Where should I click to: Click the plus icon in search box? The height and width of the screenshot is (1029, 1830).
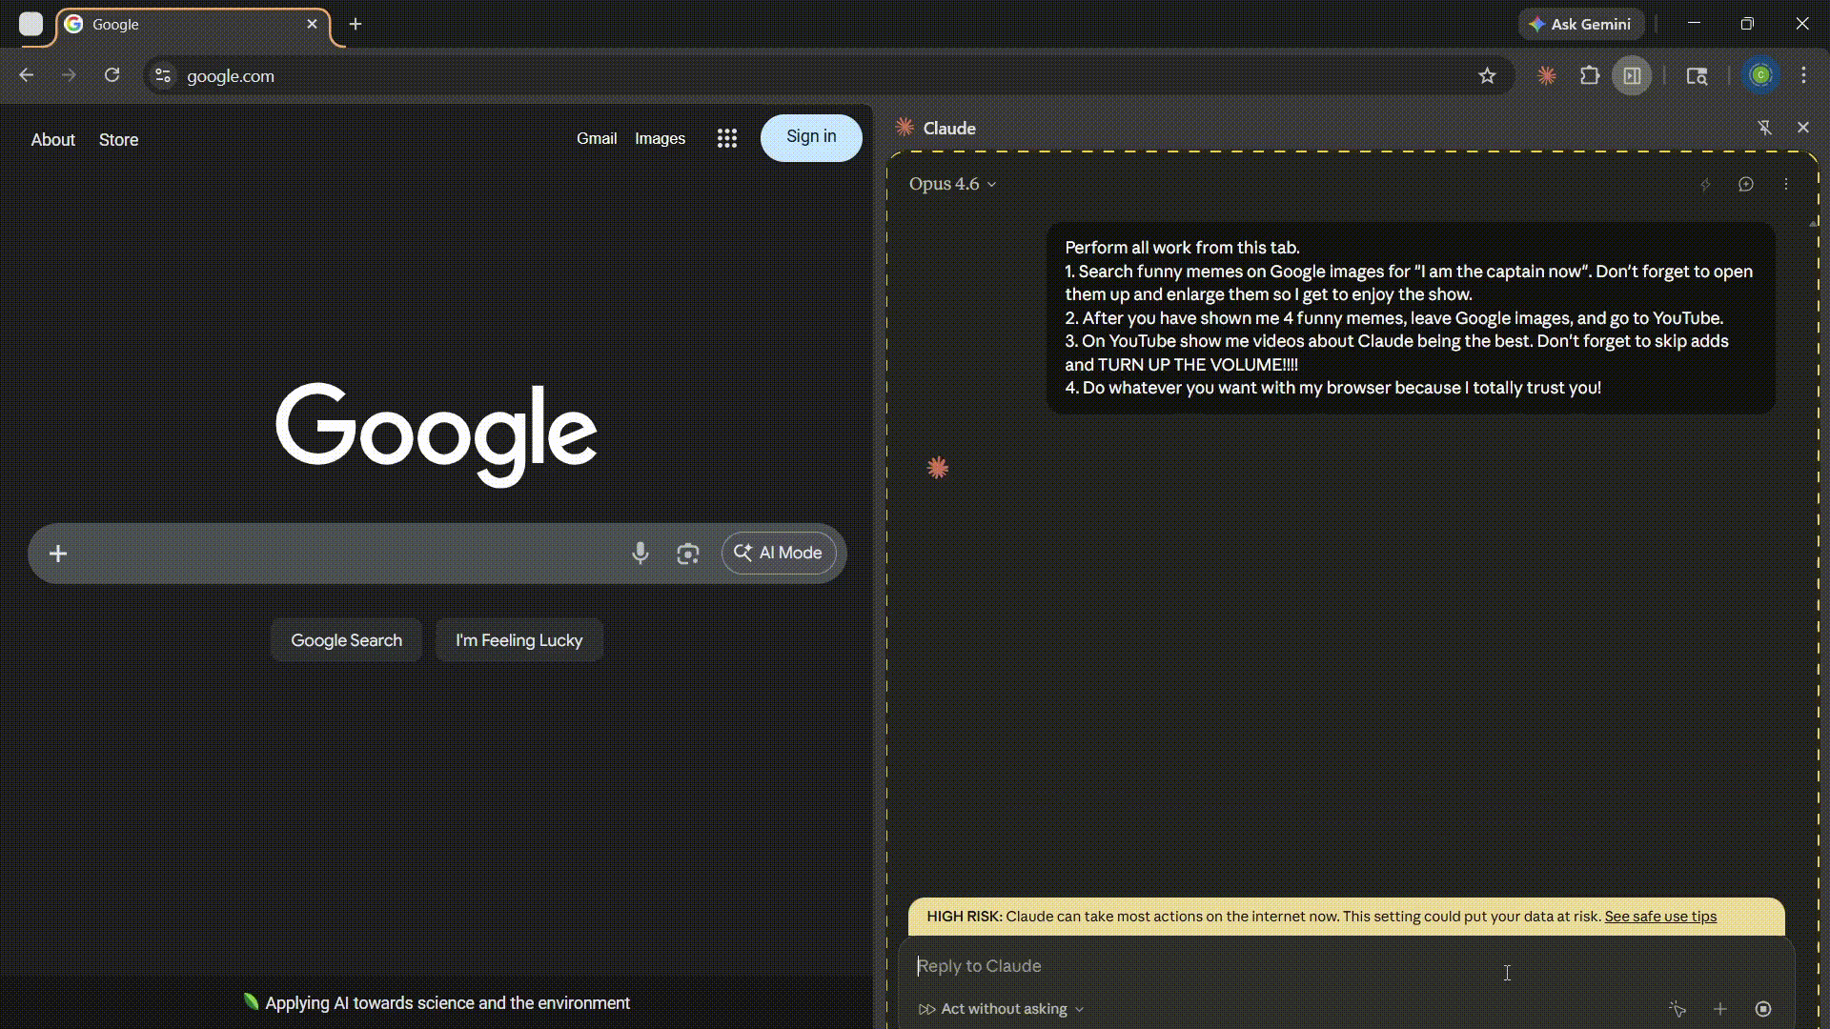tap(58, 554)
